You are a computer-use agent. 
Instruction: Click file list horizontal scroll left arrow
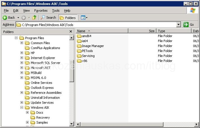pyautogui.click(x=78, y=124)
